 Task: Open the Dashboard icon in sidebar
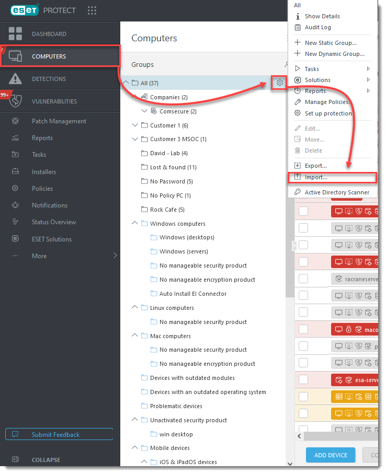point(15,33)
